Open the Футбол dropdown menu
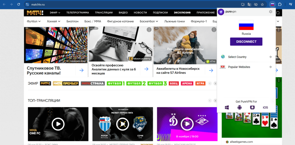The image size is (295, 145). (x=33, y=21)
